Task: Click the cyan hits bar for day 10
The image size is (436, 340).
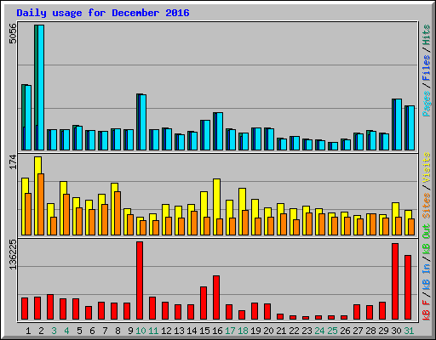Action: tap(143, 122)
